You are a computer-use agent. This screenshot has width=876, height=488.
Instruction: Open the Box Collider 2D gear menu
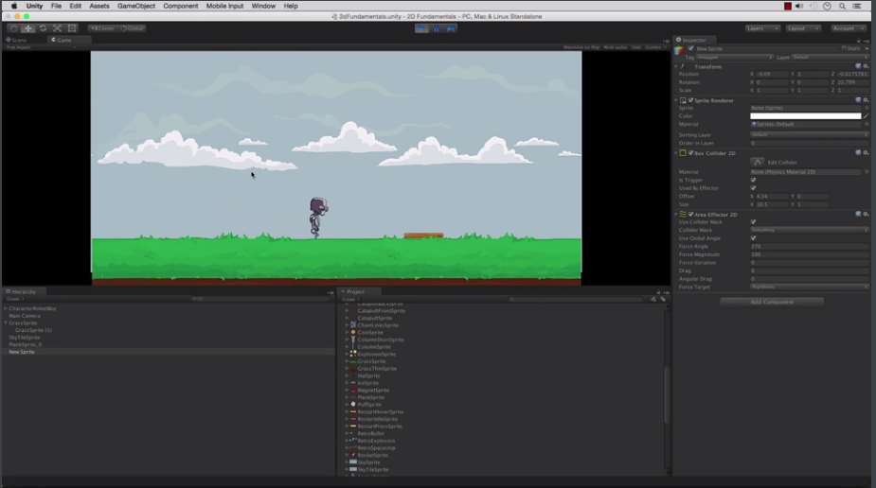(866, 153)
